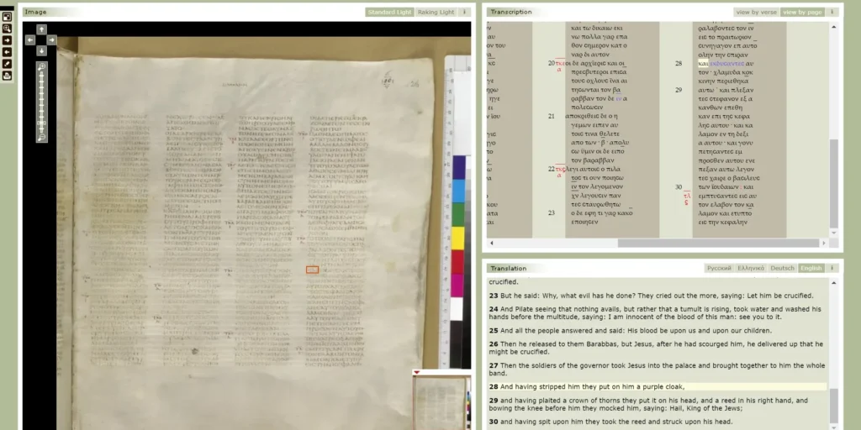Pan the manuscript image up
The height and width of the screenshot is (430, 861).
41,29
